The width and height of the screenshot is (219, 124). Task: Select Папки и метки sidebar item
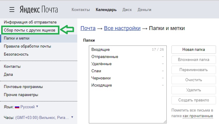pos(39,38)
